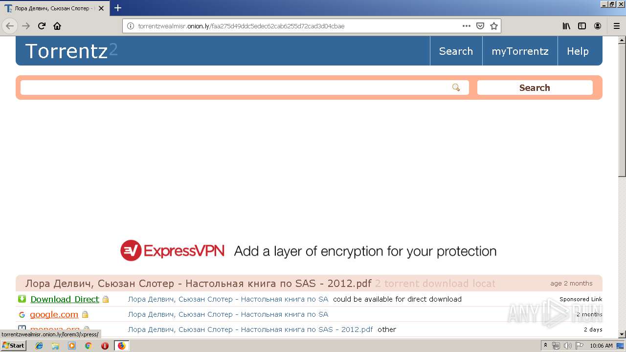The image size is (626, 352).
Task: Open the google.com source link
Action: tap(54, 314)
